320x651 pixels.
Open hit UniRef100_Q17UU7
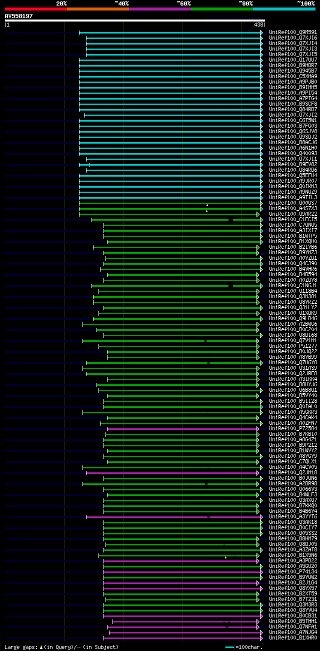[293, 60]
